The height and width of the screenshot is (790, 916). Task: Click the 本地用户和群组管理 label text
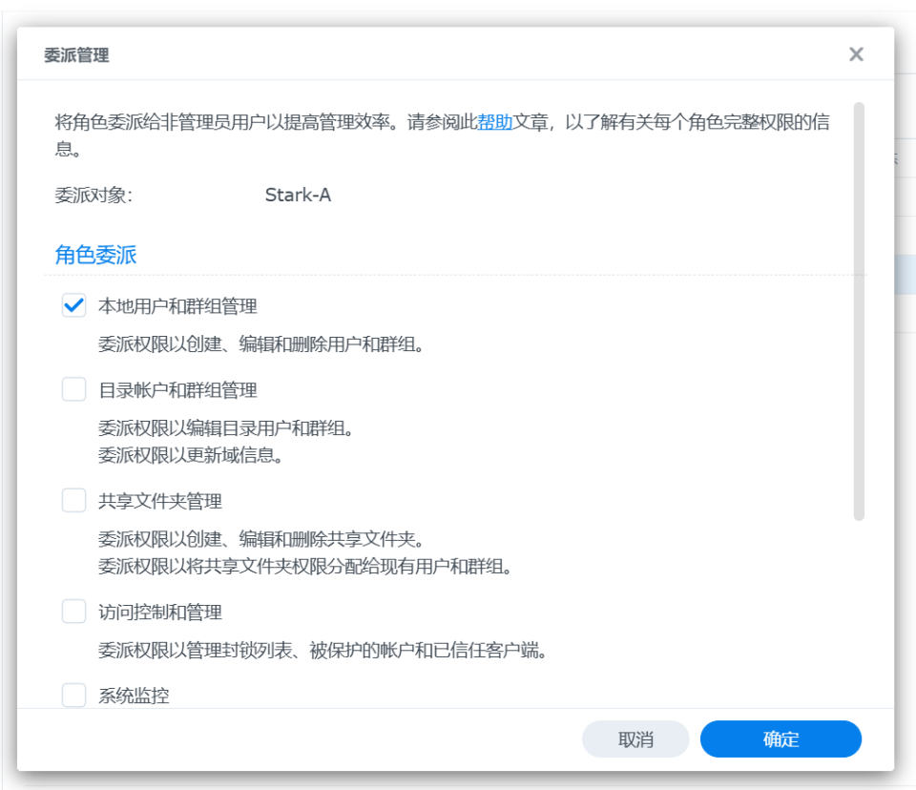(x=177, y=307)
